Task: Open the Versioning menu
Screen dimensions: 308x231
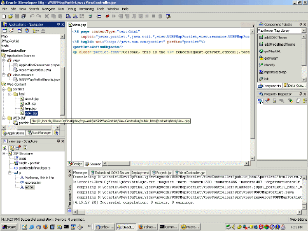Action: coord(86,9)
